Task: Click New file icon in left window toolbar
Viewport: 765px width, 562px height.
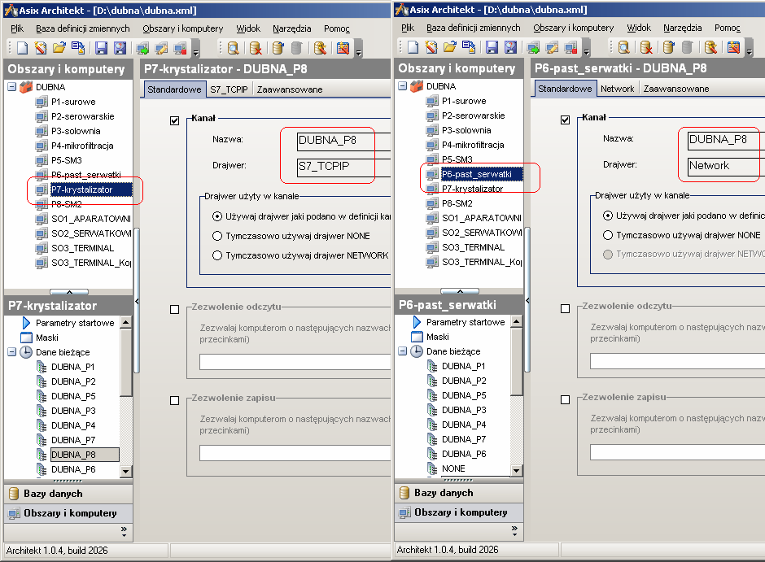Action: [x=23, y=48]
